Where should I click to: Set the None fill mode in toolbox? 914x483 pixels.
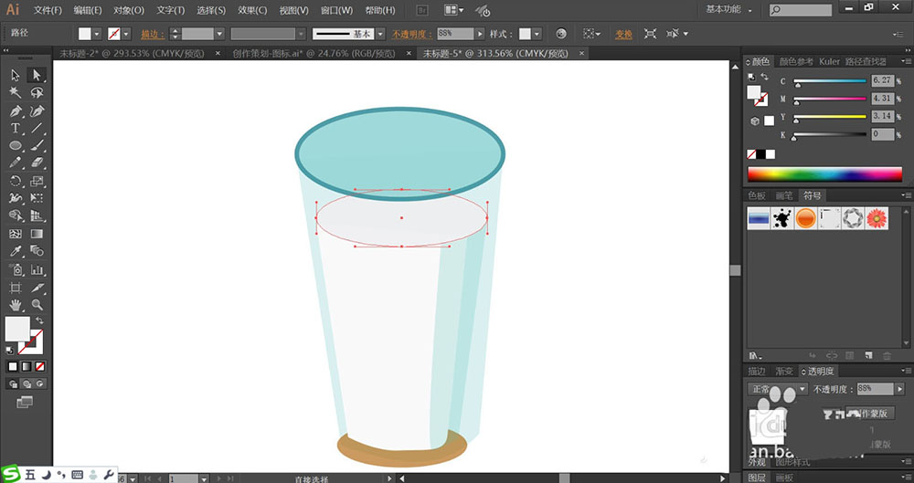coord(38,366)
